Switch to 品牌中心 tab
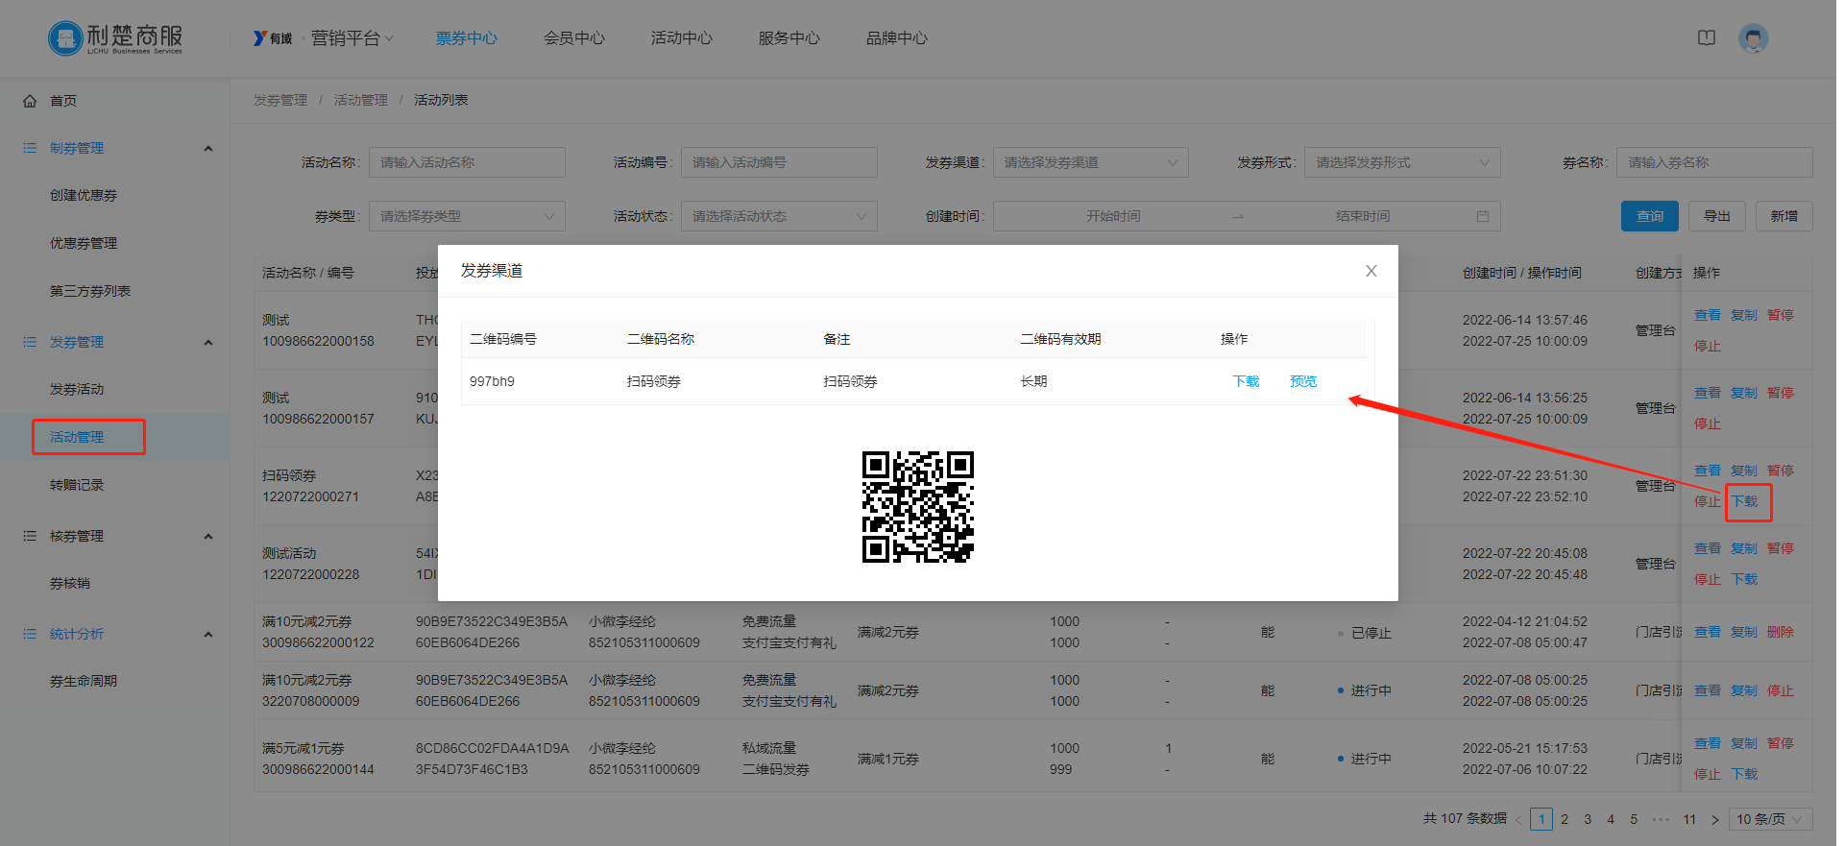Screen dimensions: 1844x846 pos(897,38)
